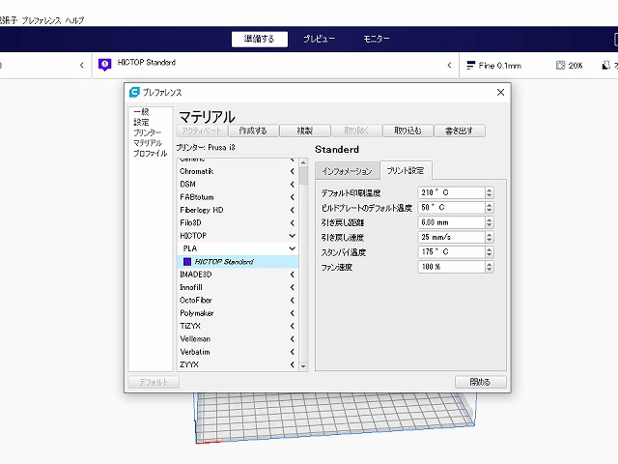Click the HICTOP Standerd material icon in header
The width and height of the screenshot is (618, 464).
104,65
